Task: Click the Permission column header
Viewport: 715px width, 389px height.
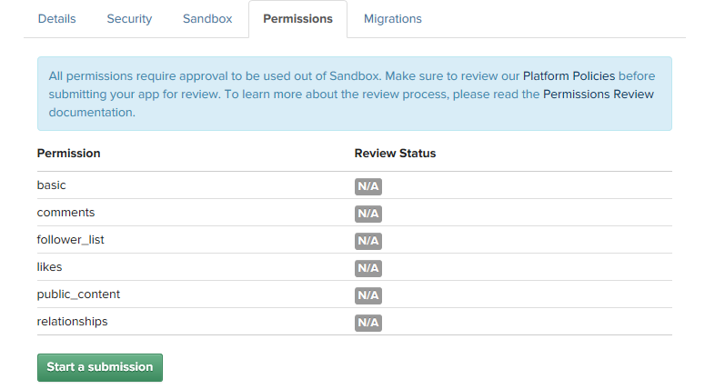Action: pos(68,154)
